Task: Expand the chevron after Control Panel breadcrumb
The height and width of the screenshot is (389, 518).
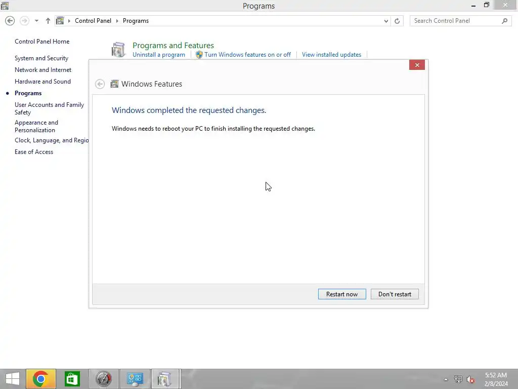Action: pos(117,21)
